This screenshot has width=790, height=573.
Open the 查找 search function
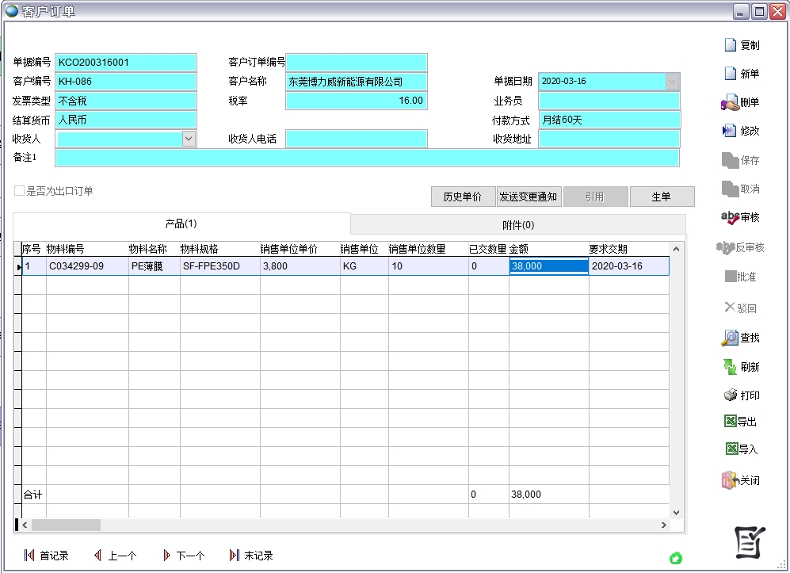(x=740, y=338)
